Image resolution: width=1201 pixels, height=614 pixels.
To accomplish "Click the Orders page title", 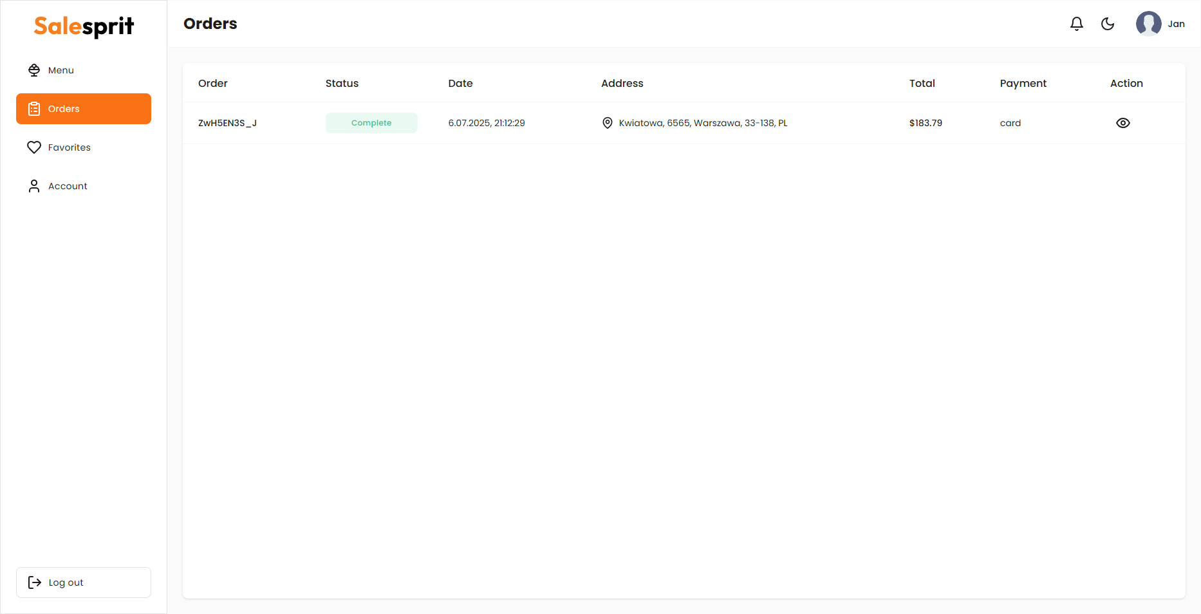I will coord(210,24).
